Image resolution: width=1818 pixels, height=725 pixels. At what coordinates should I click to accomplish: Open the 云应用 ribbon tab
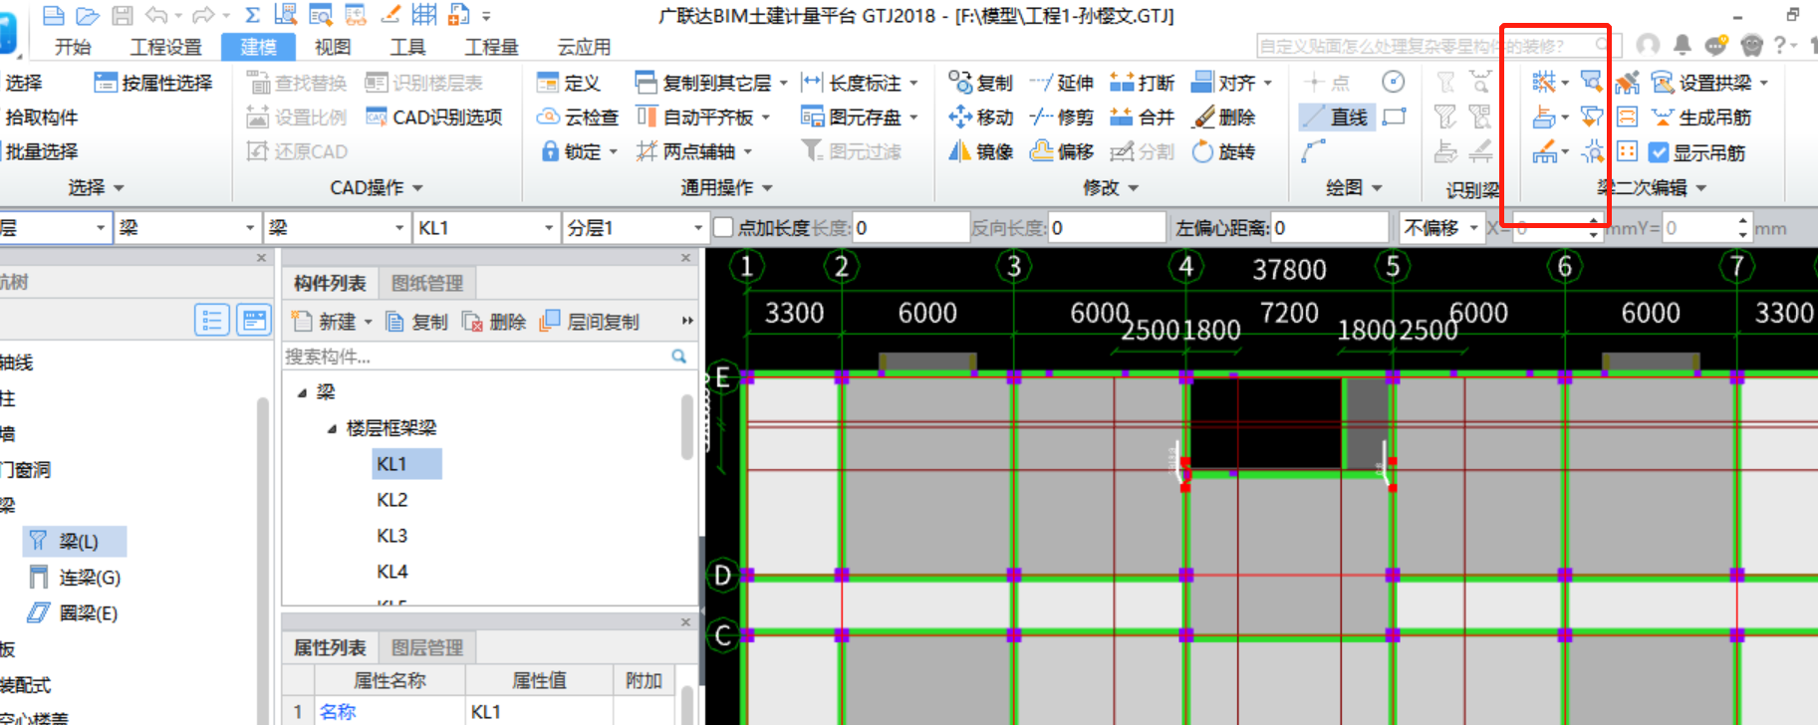point(584,47)
